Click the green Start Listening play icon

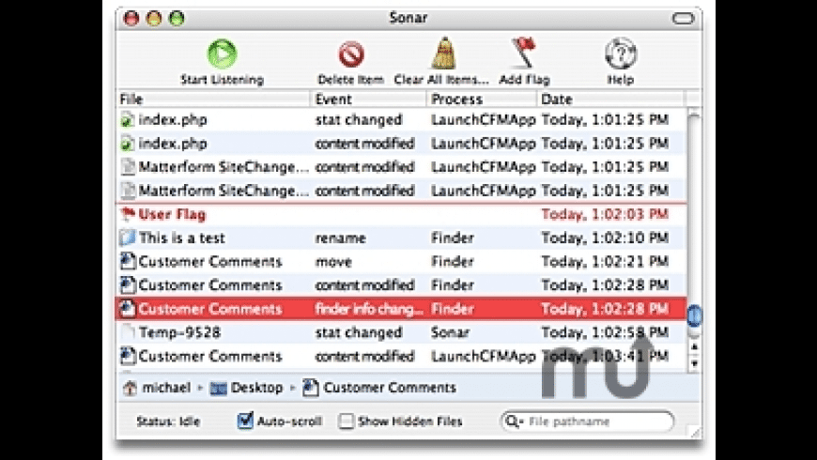pyautogui.click(x=222, y=54)
